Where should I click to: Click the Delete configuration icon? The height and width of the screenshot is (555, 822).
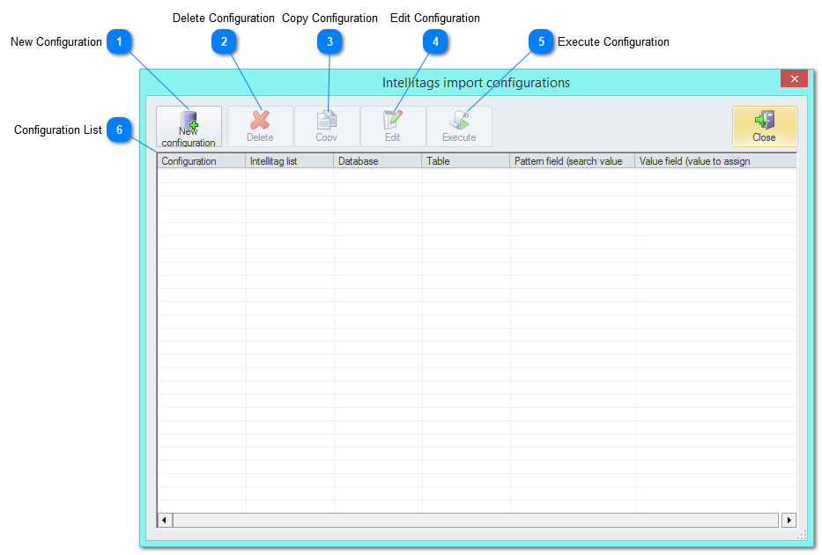[260, 125]
